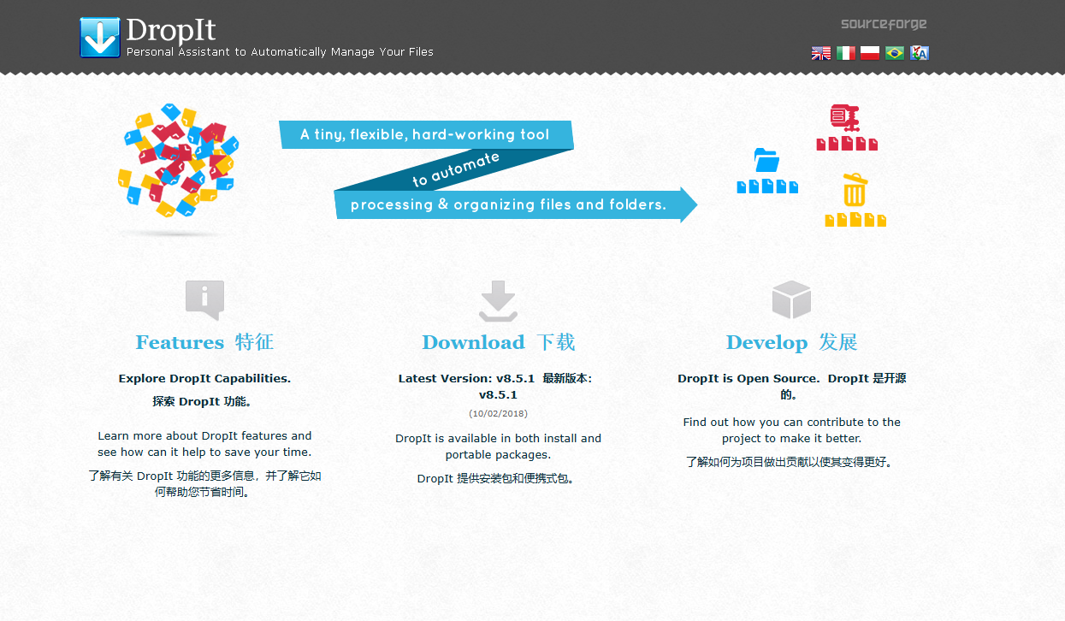Click the Download tray arrow icon
This screenshot has width=1065, height=621.
[498, 302]
